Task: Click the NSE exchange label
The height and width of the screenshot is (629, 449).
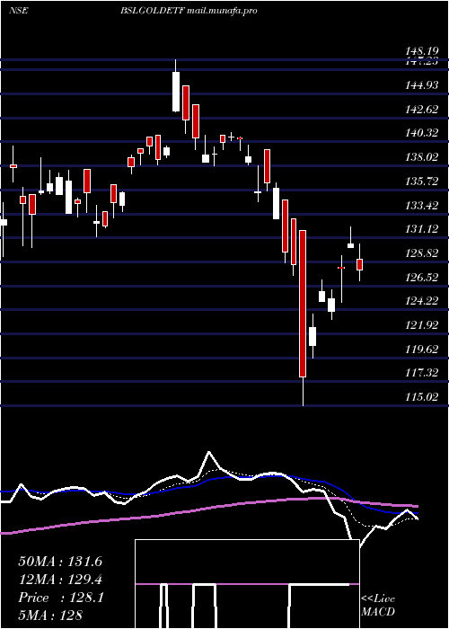Action: (19, 11)
